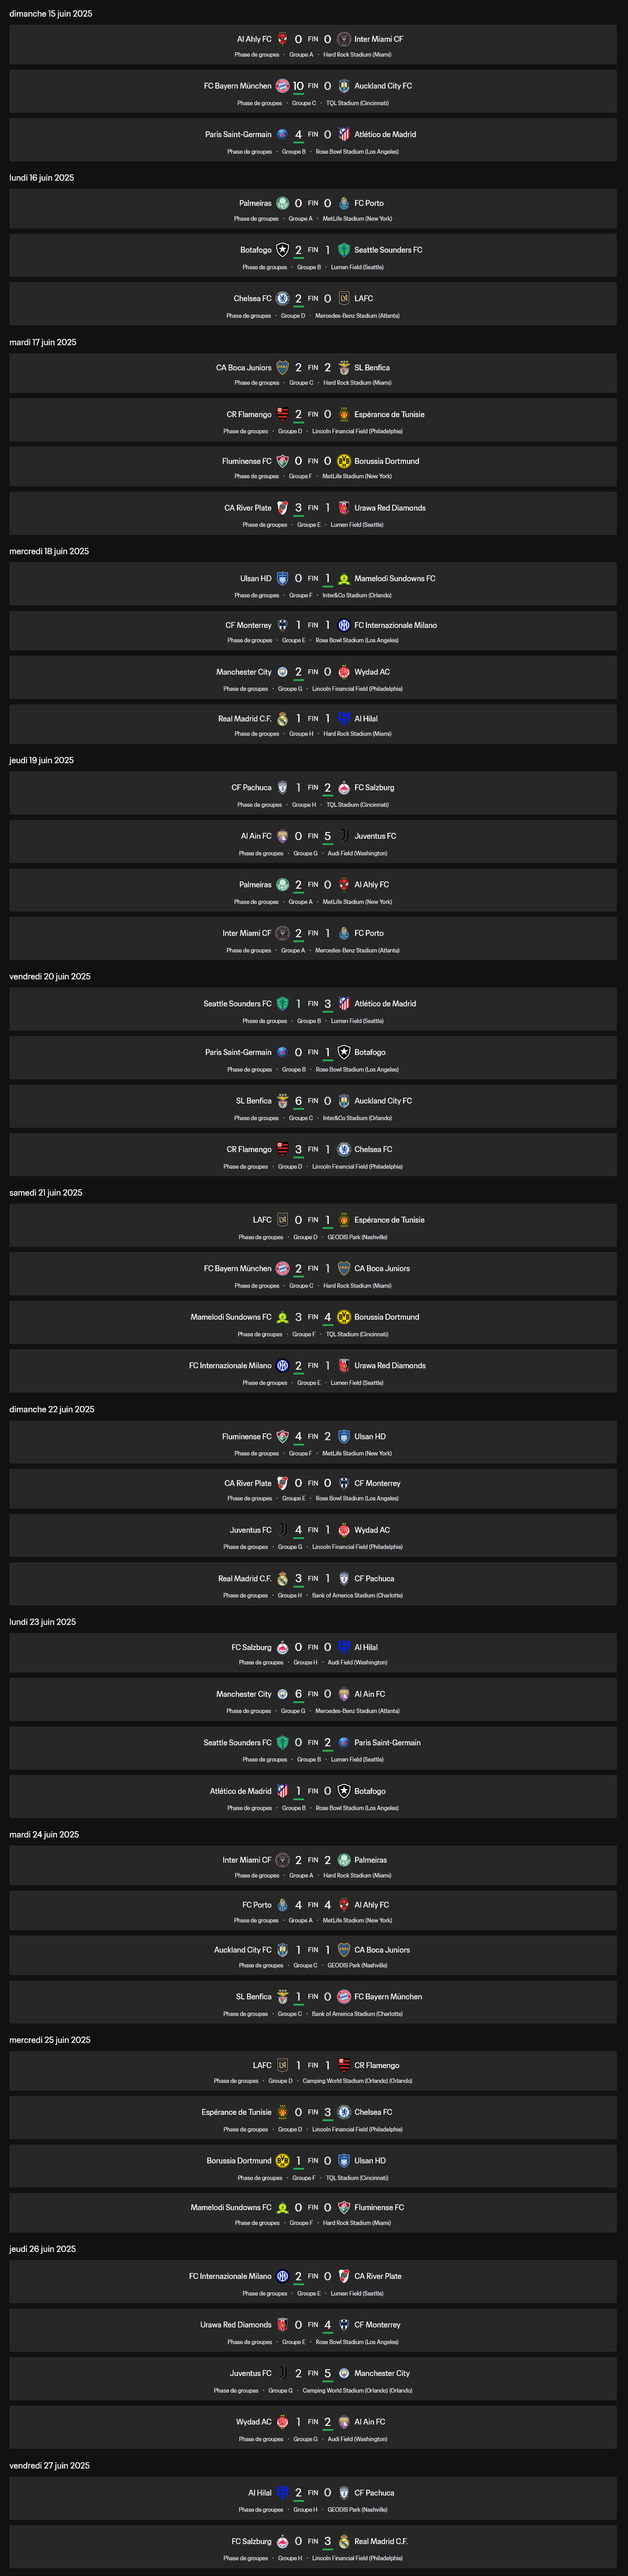
Task: Open the Mamelodi Sundowns vs Borussia Dortmund 3-4 match
Action: tap(313, 1322)
